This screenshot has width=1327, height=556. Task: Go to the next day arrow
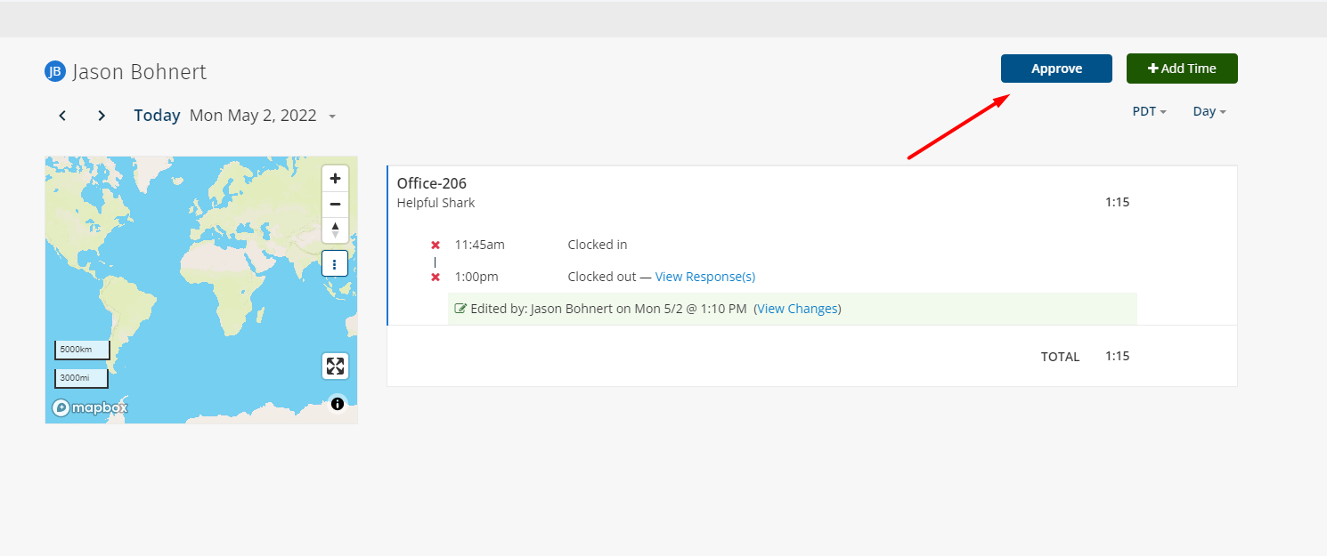(x=102, y=116)
